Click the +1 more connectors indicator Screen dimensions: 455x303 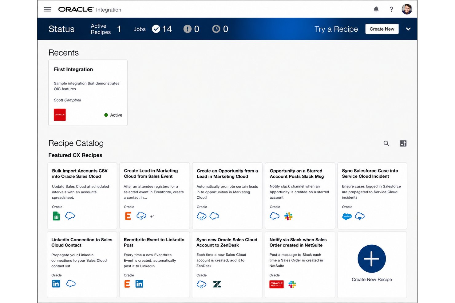point(152,216)
